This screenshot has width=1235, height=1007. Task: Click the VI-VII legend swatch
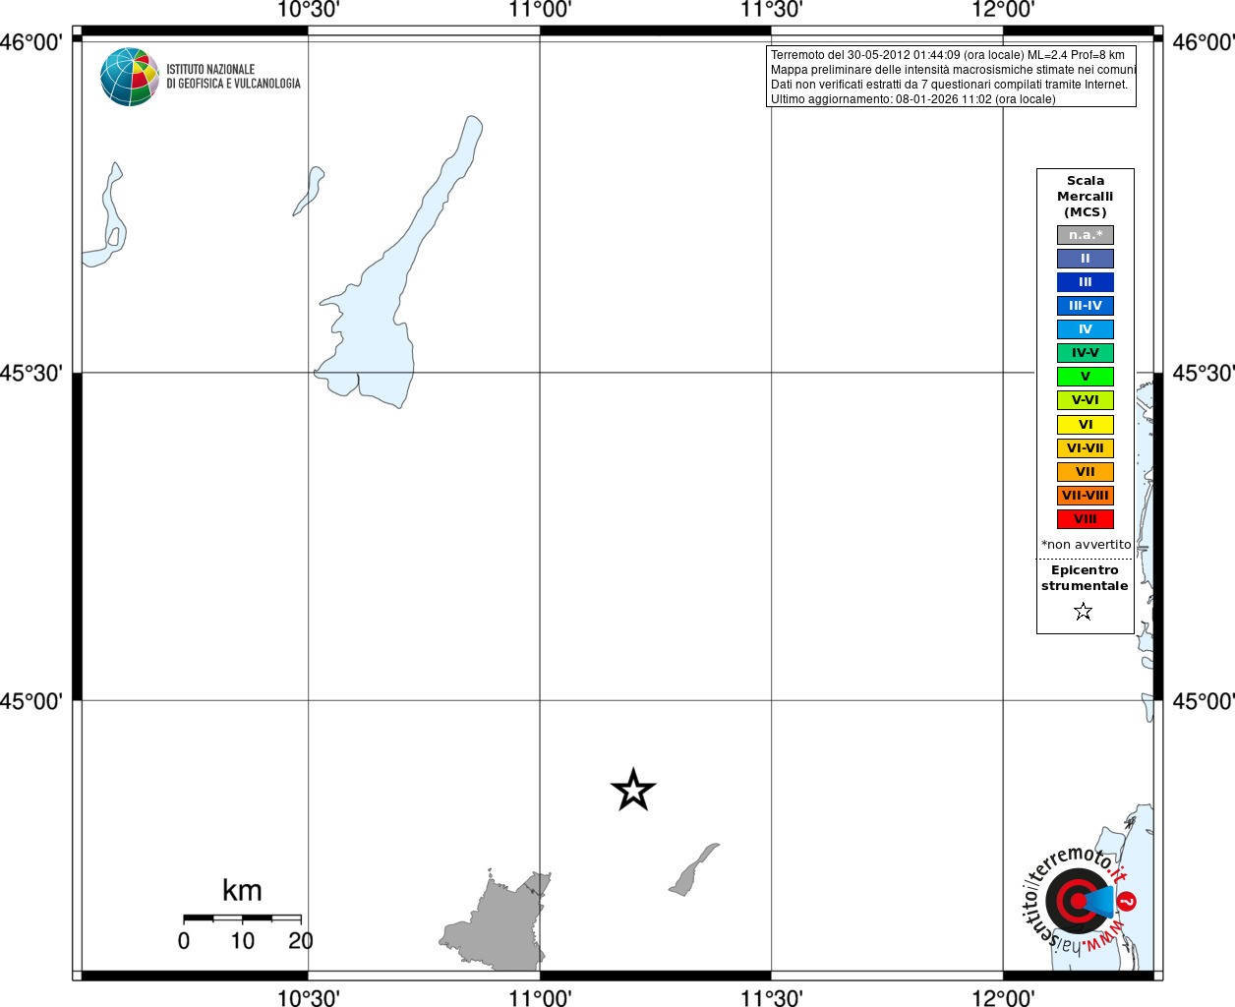1086,448
